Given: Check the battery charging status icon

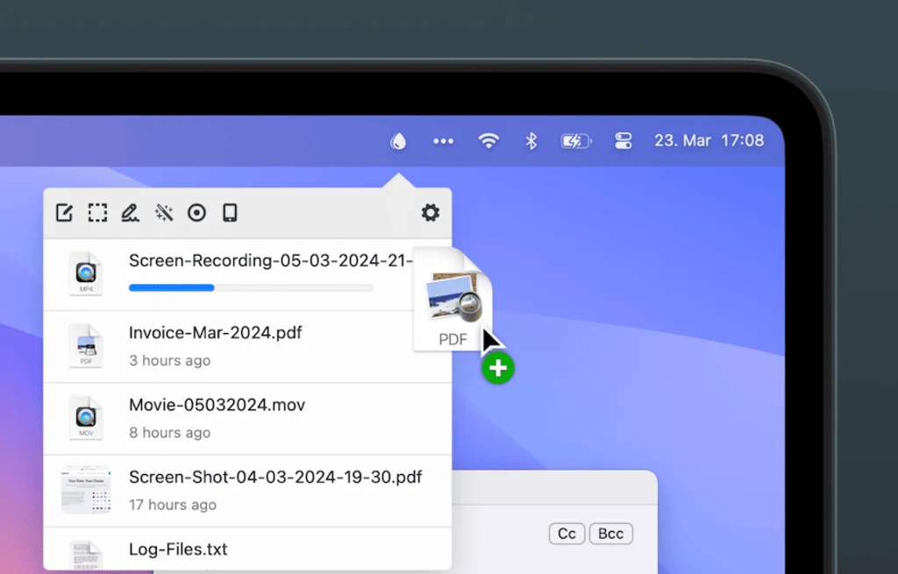Looking at the screenshot, I should 575,141.
